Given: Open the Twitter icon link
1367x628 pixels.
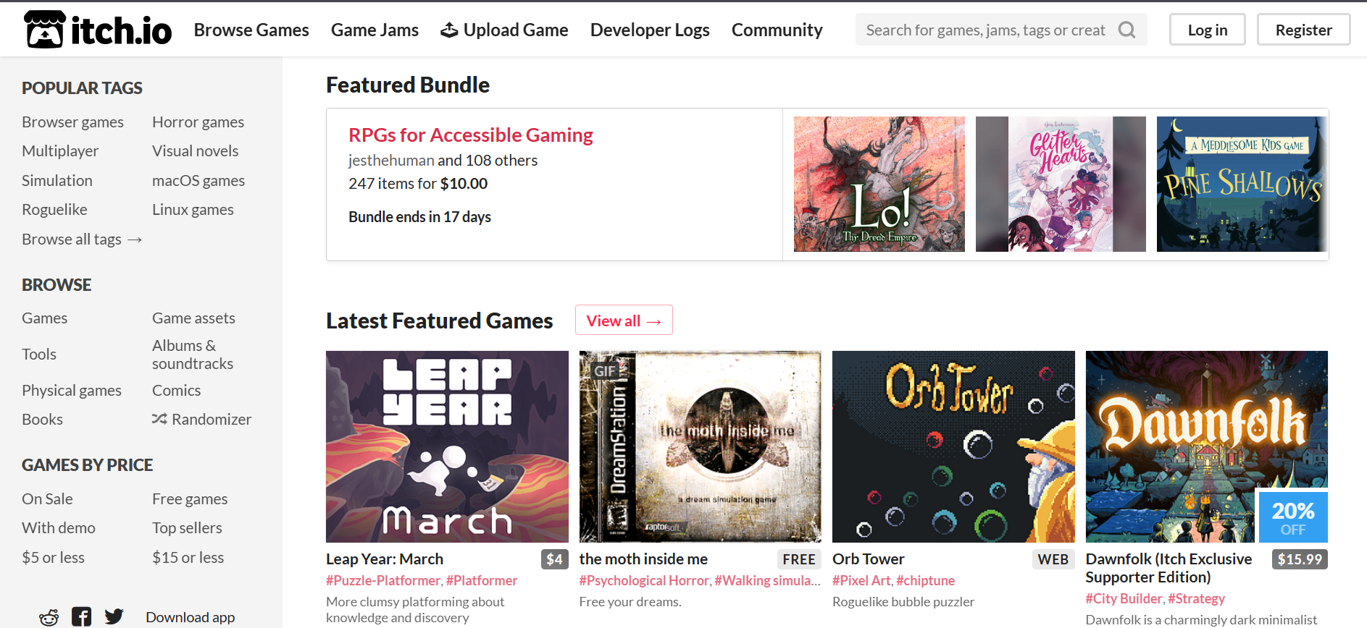Looking at the screenshot, I should 114,617.
